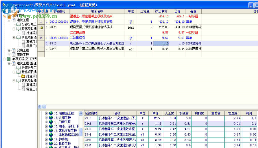This screenshot has width=258, height=148.
Task: Select the open folder icon under 措施项目清
Action: click(x=23, y=76)
